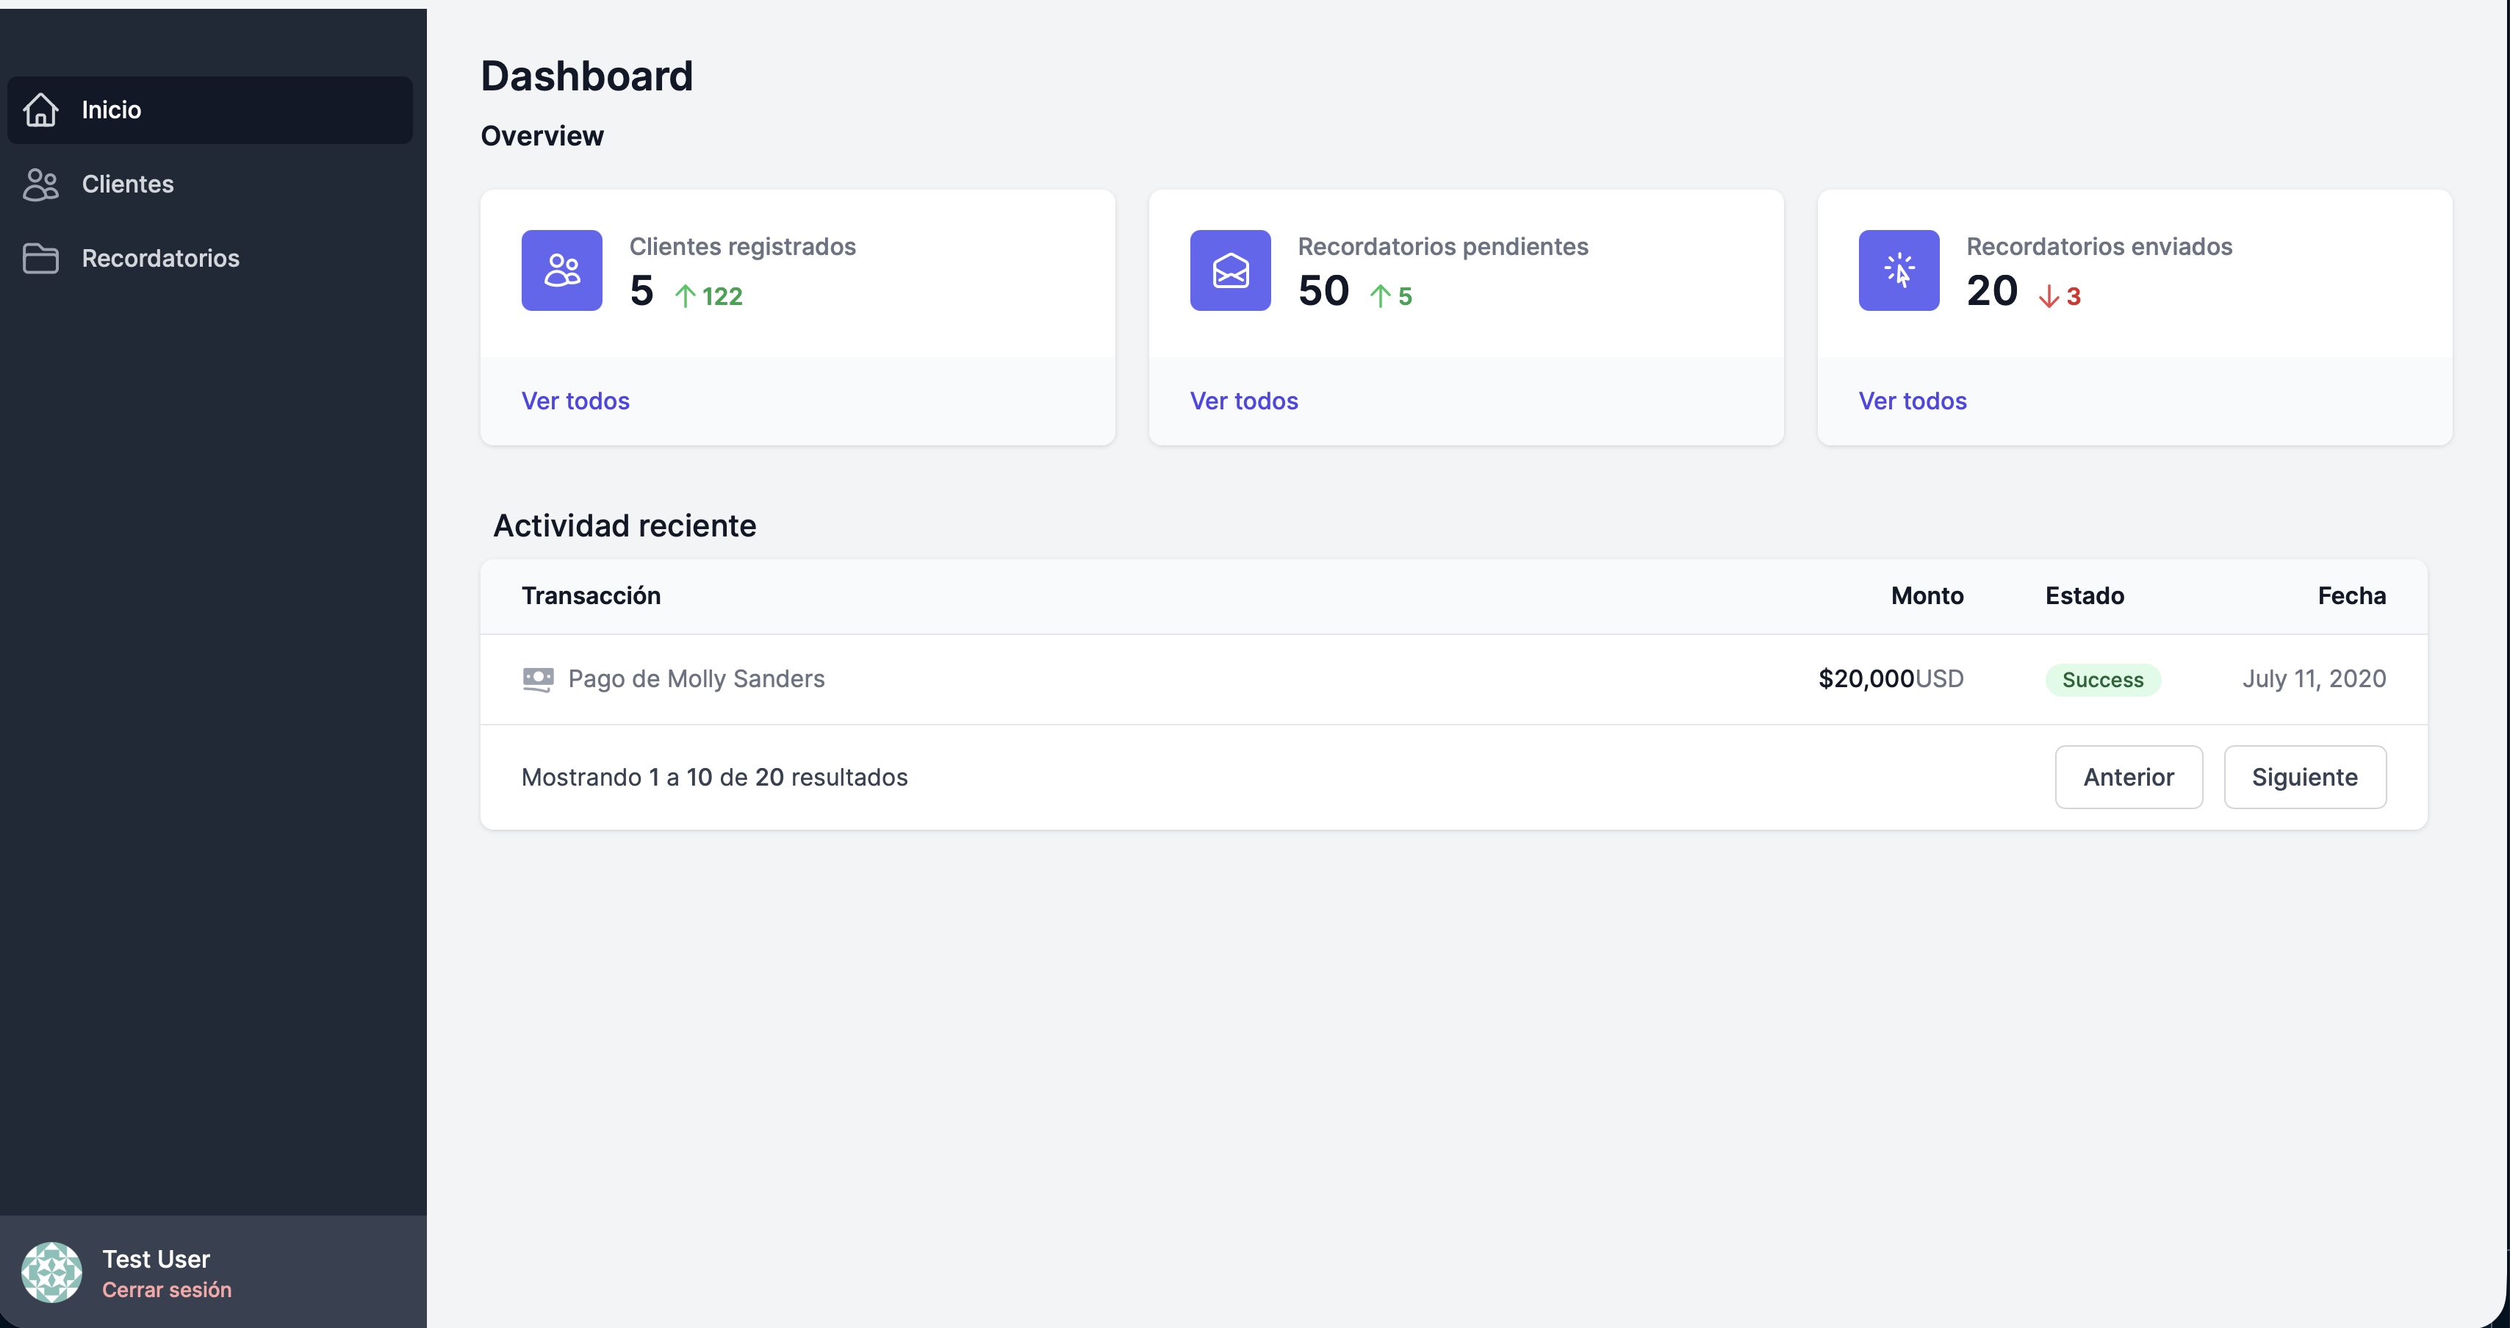
Task: Click the cursor icon for Recordatorios enviados
Action: coord(1898,270)
